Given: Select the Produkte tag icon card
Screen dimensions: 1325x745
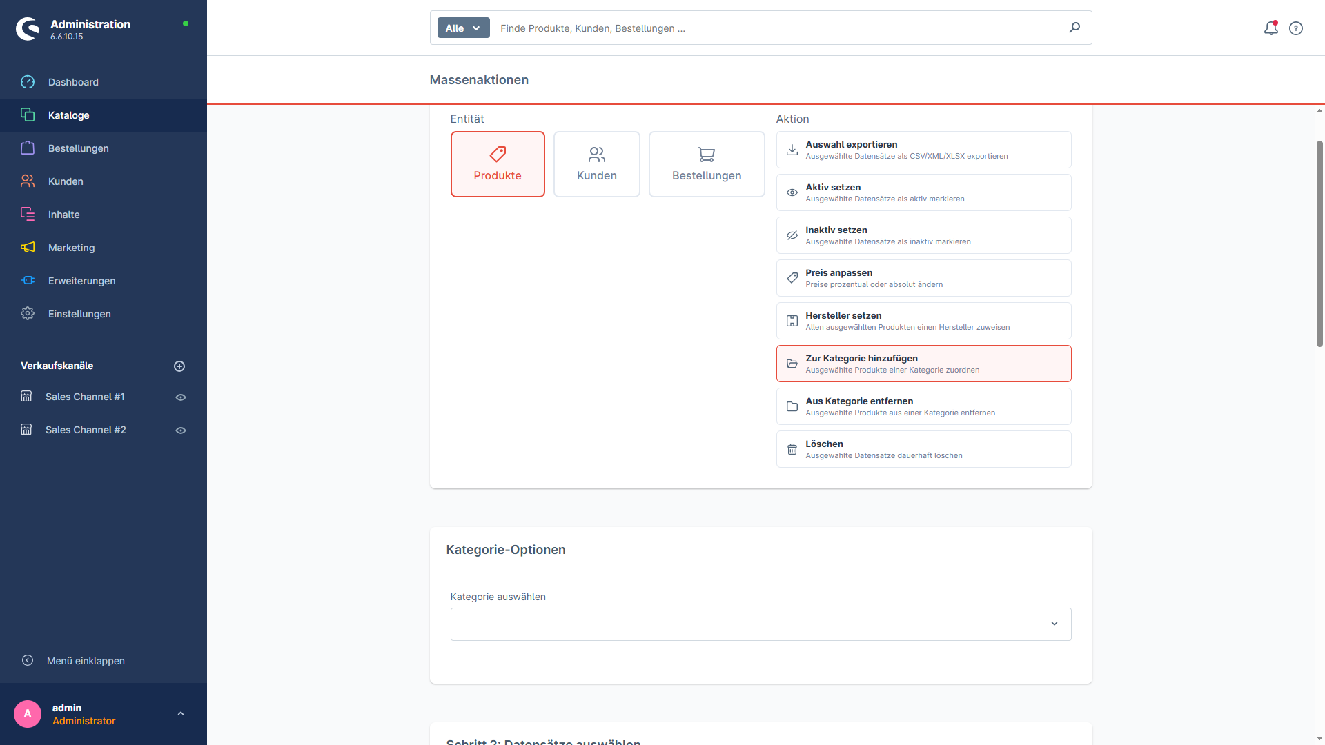Looking at the screenshot, I should point(498,164).
